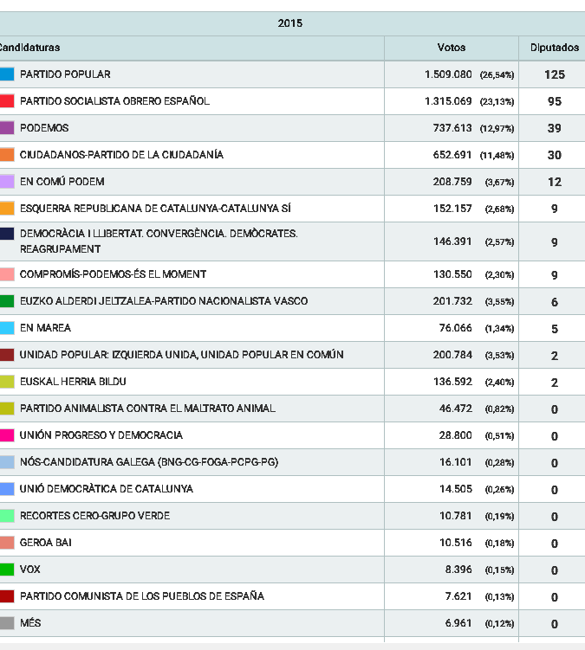Viewport: 585px width, 650px height.
Task: Click the purple Podemos color swatch
Action: tap(7, 128)
